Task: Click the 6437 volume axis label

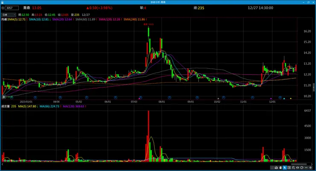Action: [307, 110]
